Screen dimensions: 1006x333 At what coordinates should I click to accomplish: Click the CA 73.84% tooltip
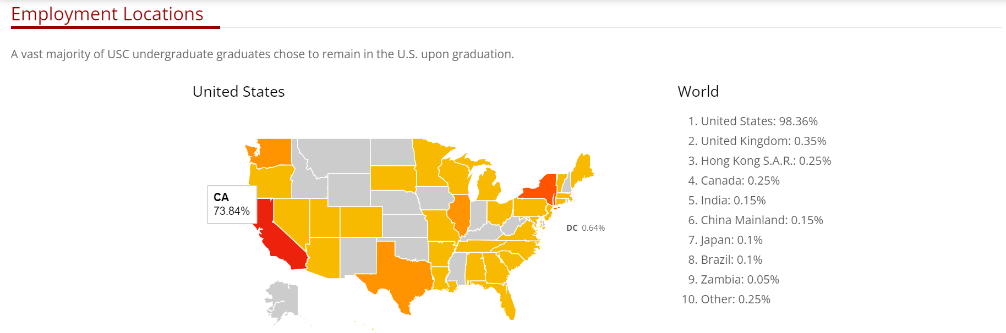click(x=232, y=204)
